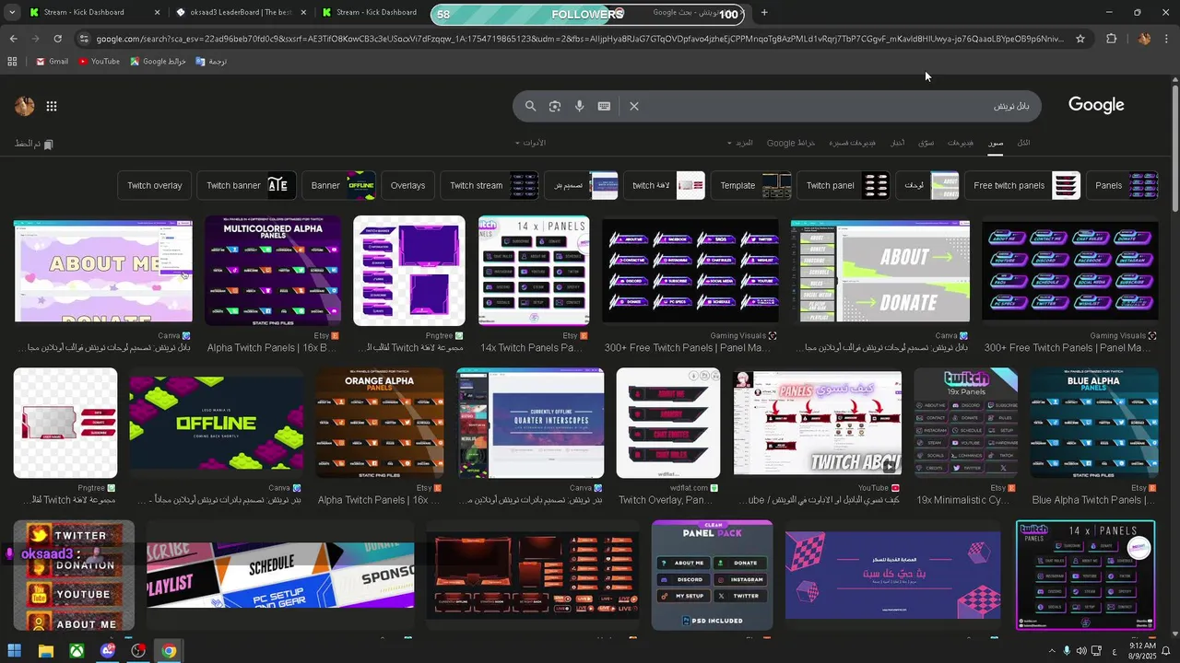The width and height of the screenshot is (1180, 663).
Task: Open the tab search arrow at top-left
Action: (x=10, y=13)
